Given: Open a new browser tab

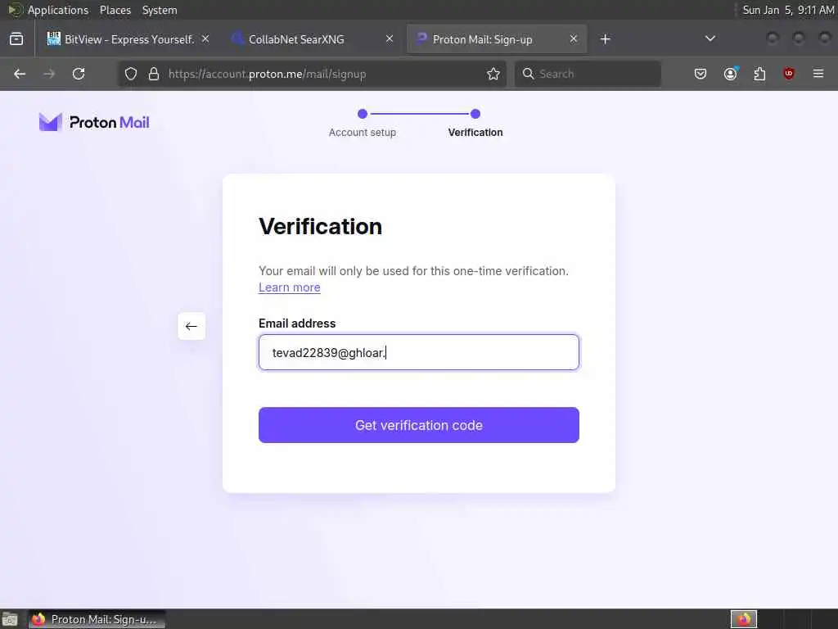Looking at the screenshot, I should 605,39.
